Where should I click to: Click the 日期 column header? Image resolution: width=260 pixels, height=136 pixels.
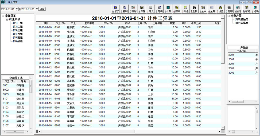pos(45,23)
